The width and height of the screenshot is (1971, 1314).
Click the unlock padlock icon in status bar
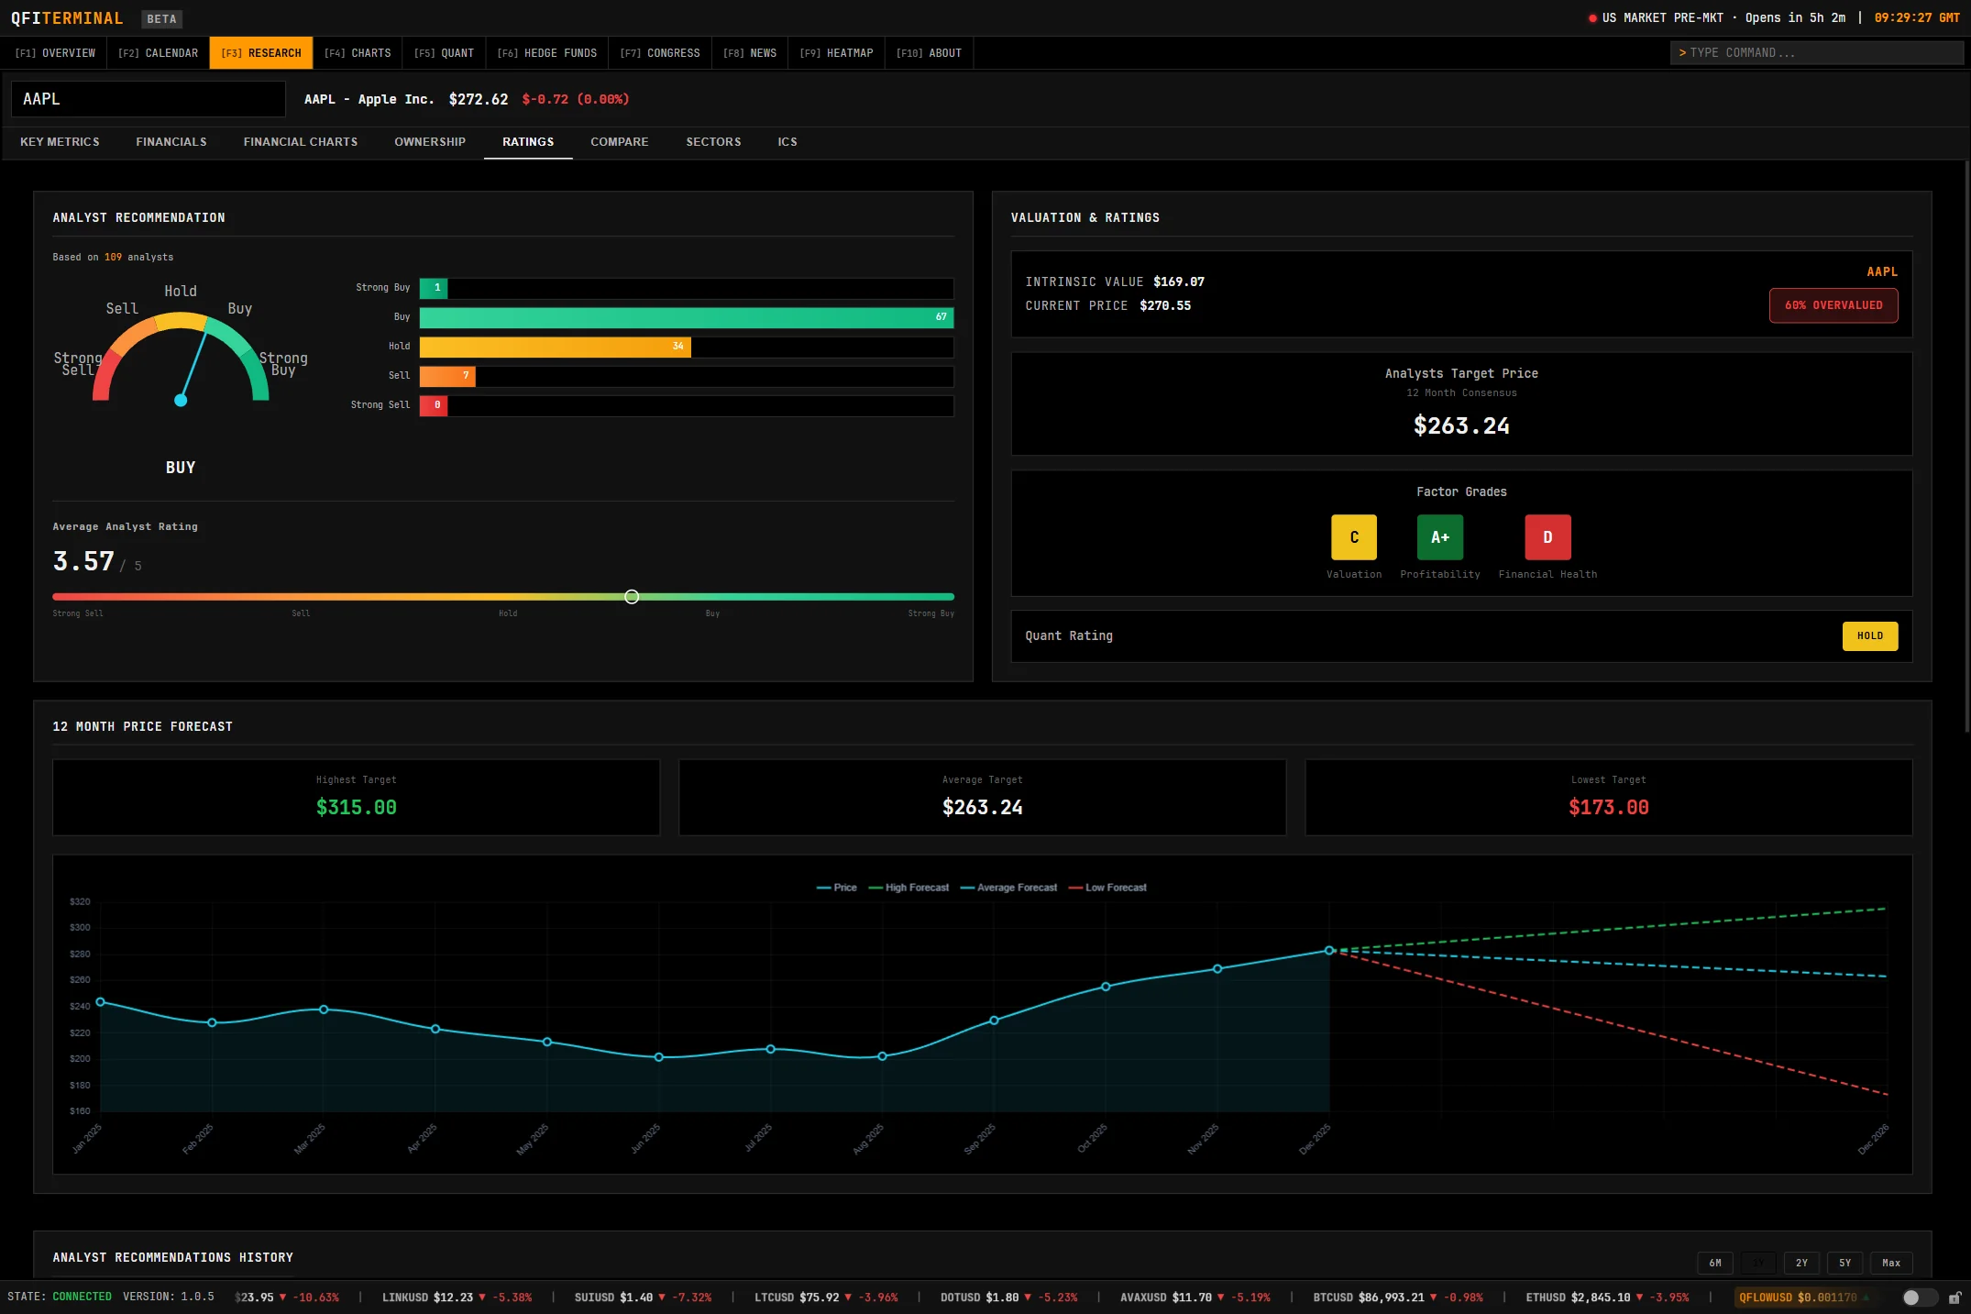(x=1954, y=1297)
